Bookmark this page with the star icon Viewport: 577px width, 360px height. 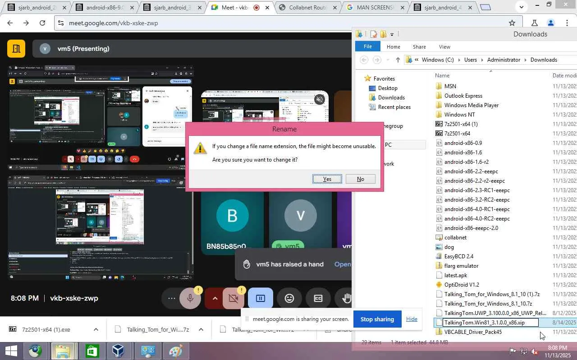tap(512, 23)
